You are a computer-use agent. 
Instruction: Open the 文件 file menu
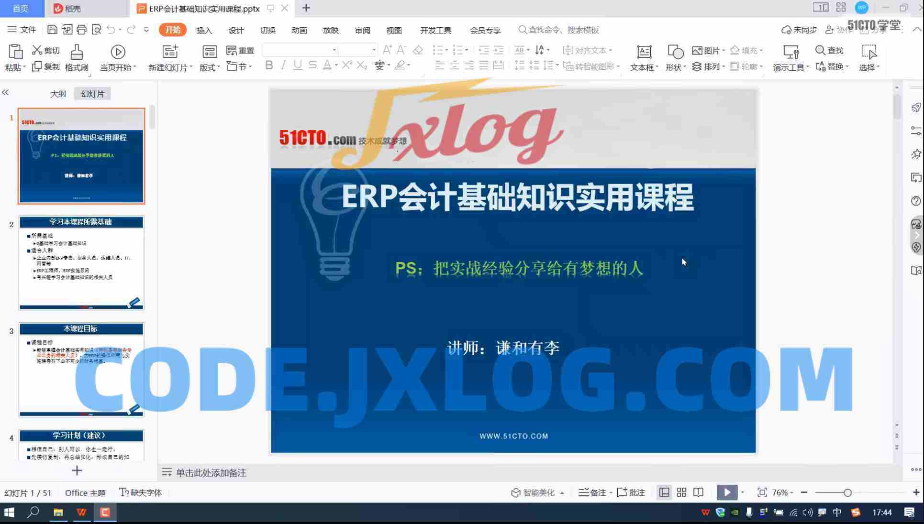[x=22, y=30]
